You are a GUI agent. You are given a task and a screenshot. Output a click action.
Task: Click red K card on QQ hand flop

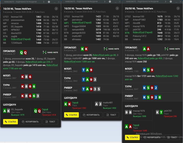(22, 77)
